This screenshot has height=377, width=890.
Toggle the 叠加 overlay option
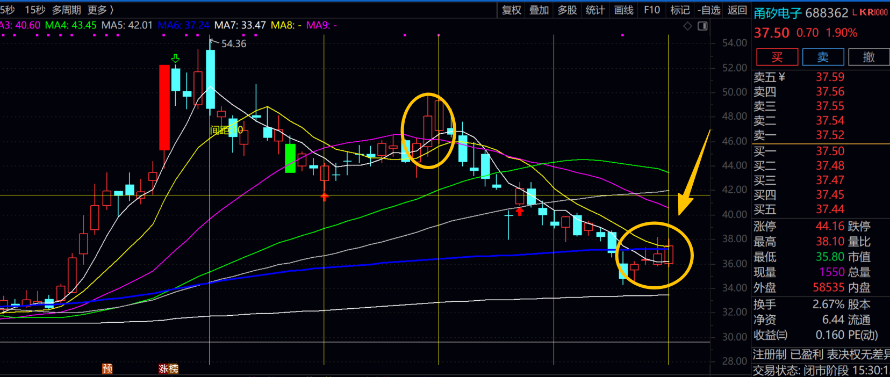click(539, 10)
